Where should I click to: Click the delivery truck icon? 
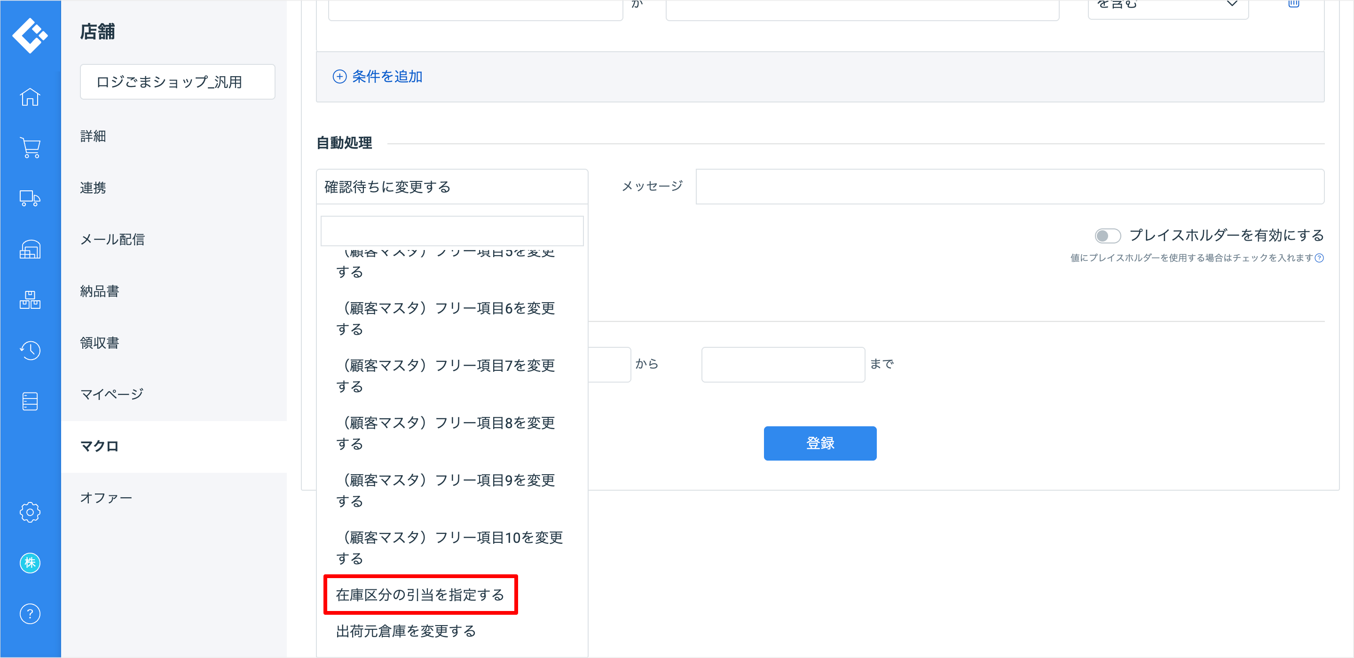point(30,198)
